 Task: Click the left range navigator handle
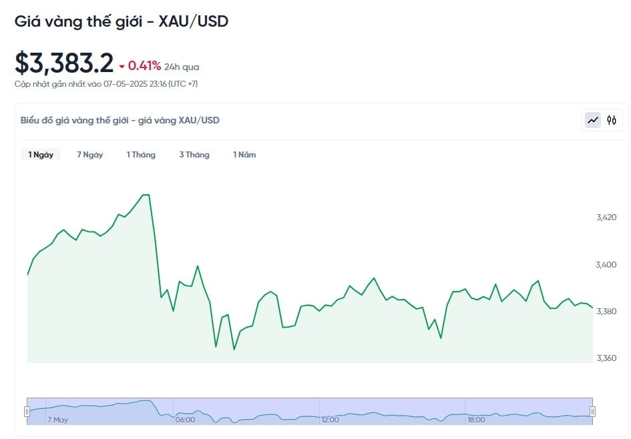[27, 411]
